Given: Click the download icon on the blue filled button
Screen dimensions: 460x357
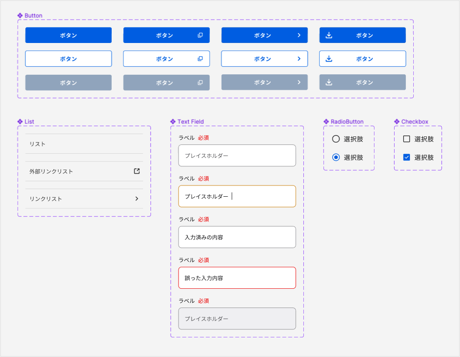Looking at the screenshot, I should (x=329, y=35).
